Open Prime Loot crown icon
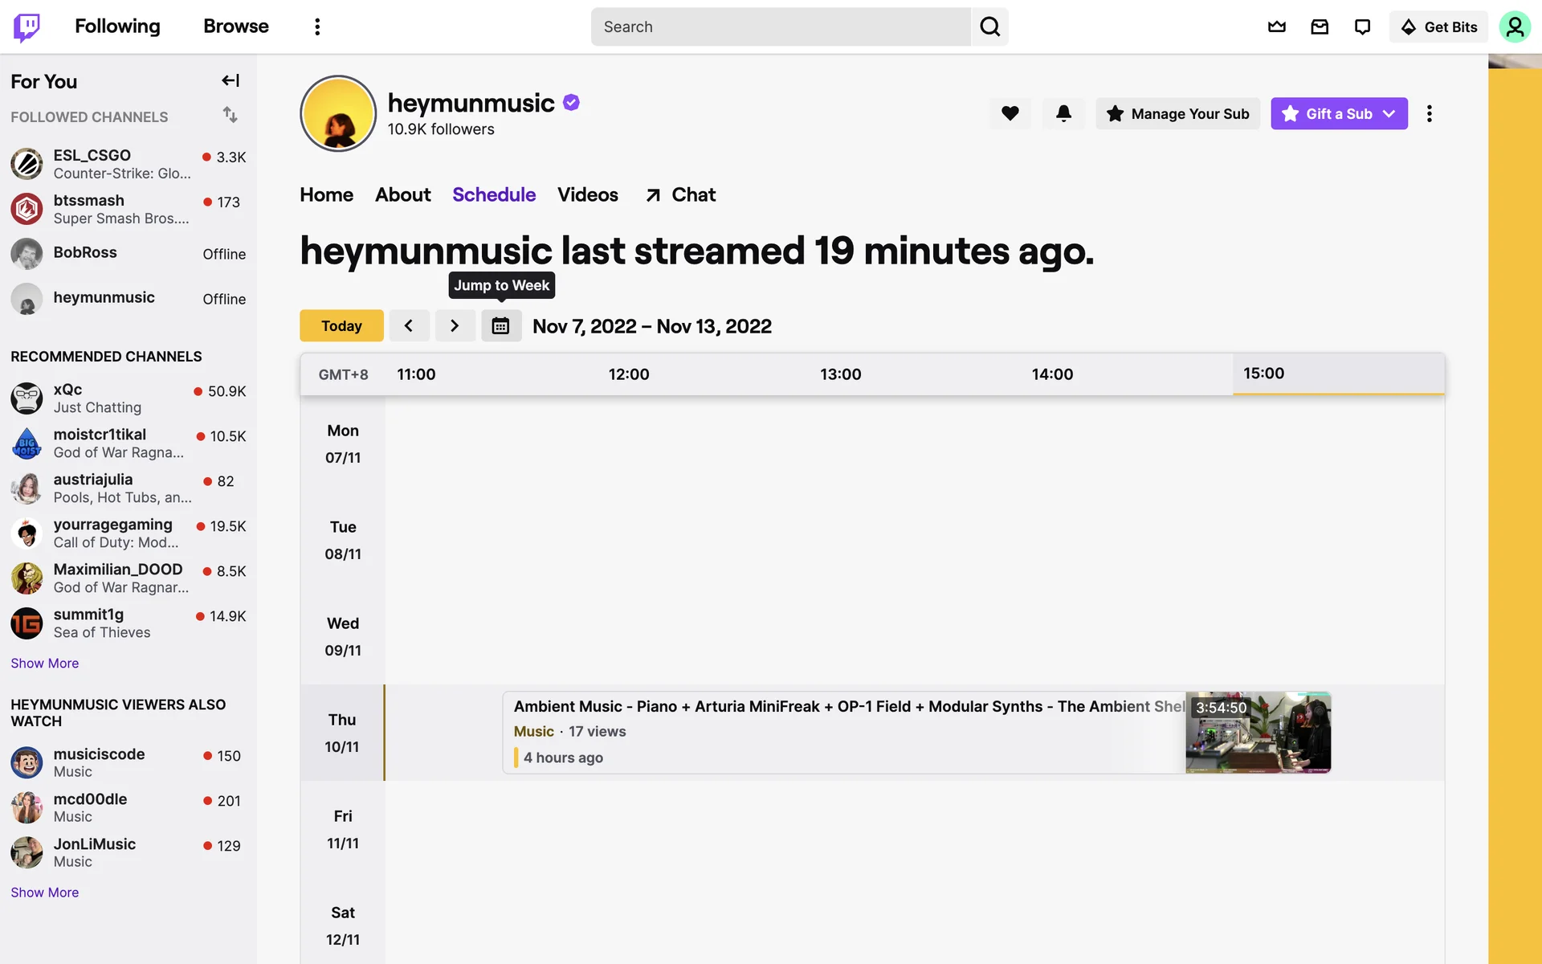The width and height of the screenshot is (1542, 964). click(1276, 27)
